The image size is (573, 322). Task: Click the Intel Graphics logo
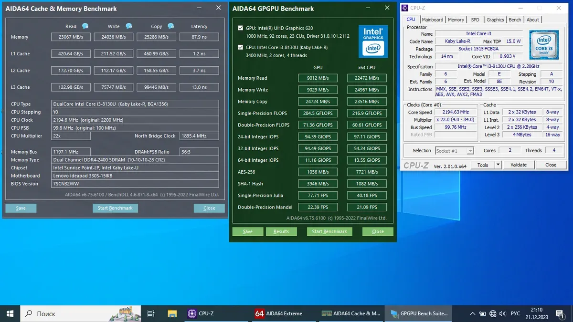[x=373, y=41]
